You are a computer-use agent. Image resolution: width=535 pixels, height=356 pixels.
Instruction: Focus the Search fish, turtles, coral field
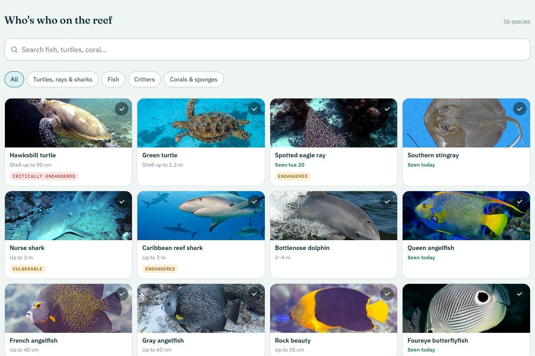pos(267,49)
